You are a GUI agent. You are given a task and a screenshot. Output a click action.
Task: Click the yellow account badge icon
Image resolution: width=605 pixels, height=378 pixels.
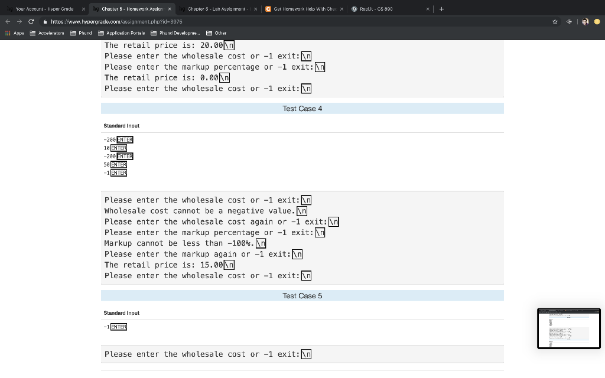tap(597, 21)
